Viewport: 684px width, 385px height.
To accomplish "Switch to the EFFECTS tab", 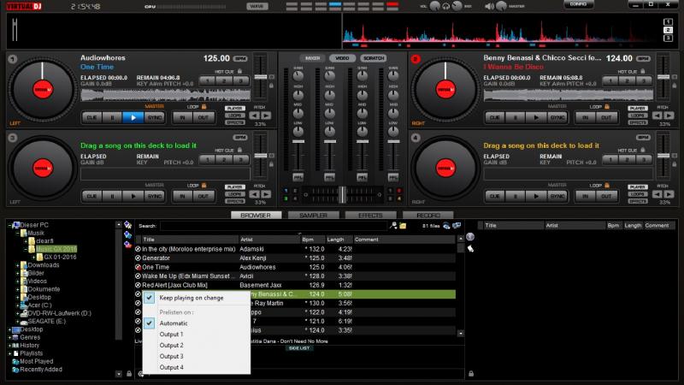I will [x=370, y=216].
